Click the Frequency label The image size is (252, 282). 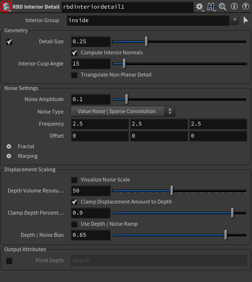[51, 124]
